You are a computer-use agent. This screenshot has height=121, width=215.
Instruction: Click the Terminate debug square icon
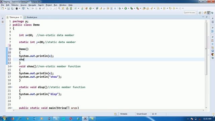(40, 8)
